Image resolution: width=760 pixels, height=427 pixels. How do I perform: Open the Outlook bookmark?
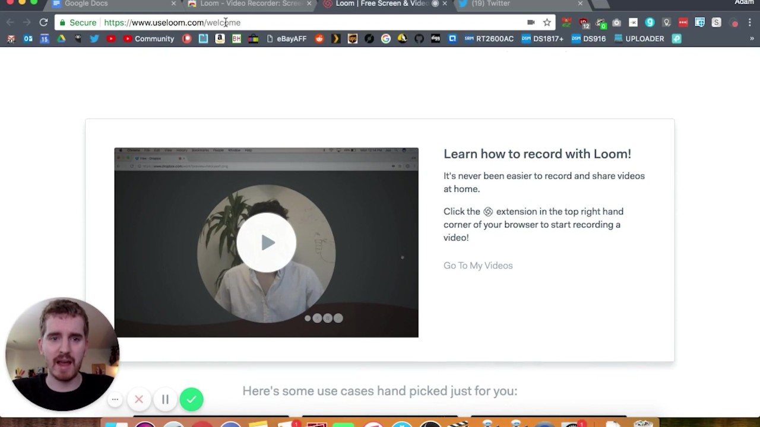28,39
